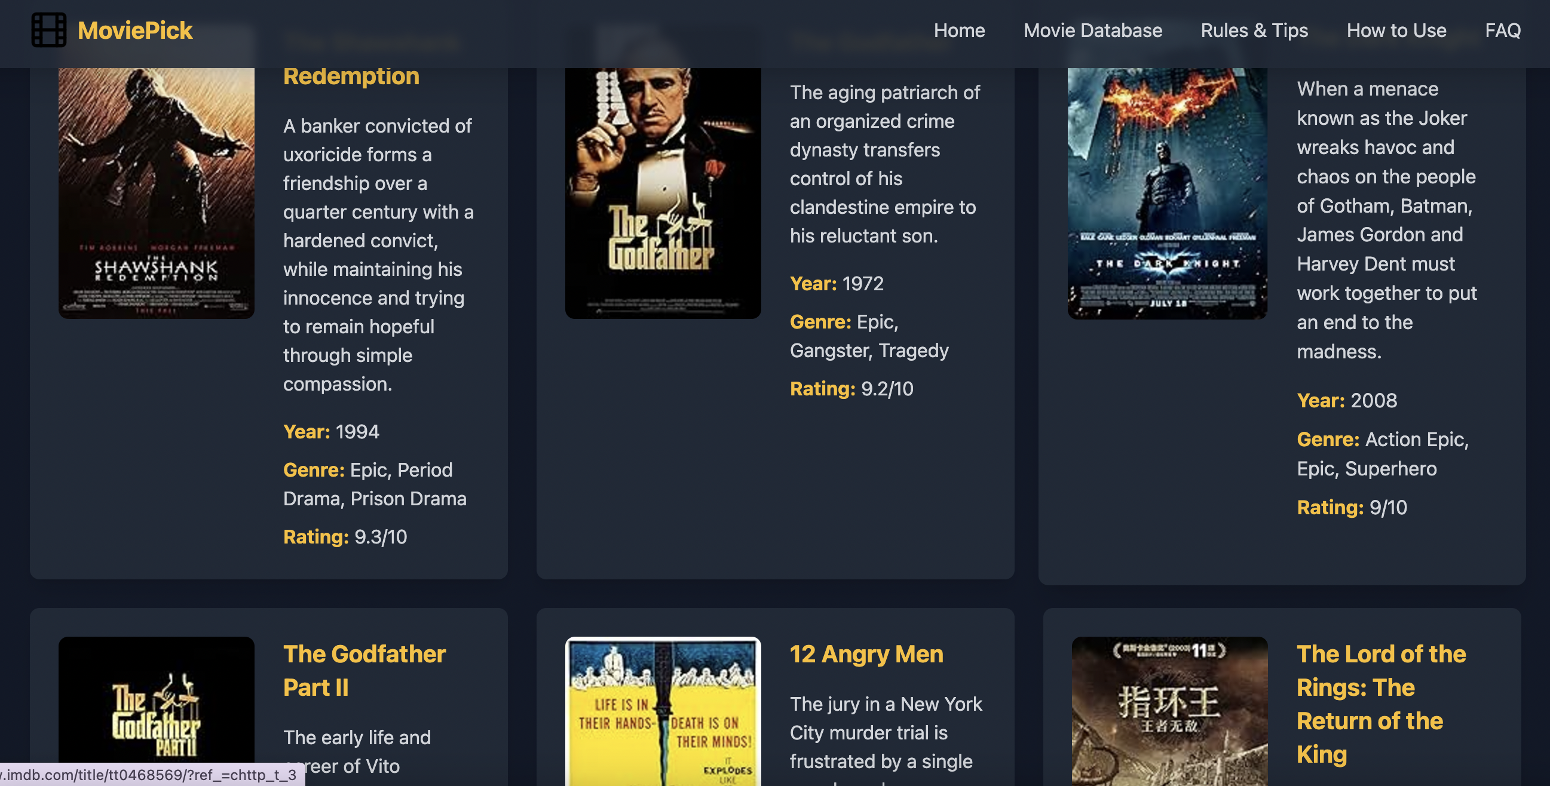This screenshot has height=786, width=1550.
Task: Open Lord of the Rings: Return of the King title
Action: click(x=1381, y=704)
